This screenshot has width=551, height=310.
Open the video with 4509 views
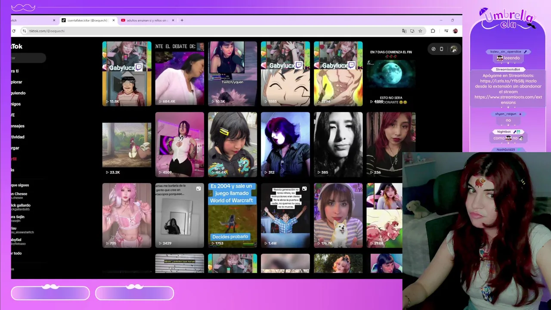pos(180,145)
